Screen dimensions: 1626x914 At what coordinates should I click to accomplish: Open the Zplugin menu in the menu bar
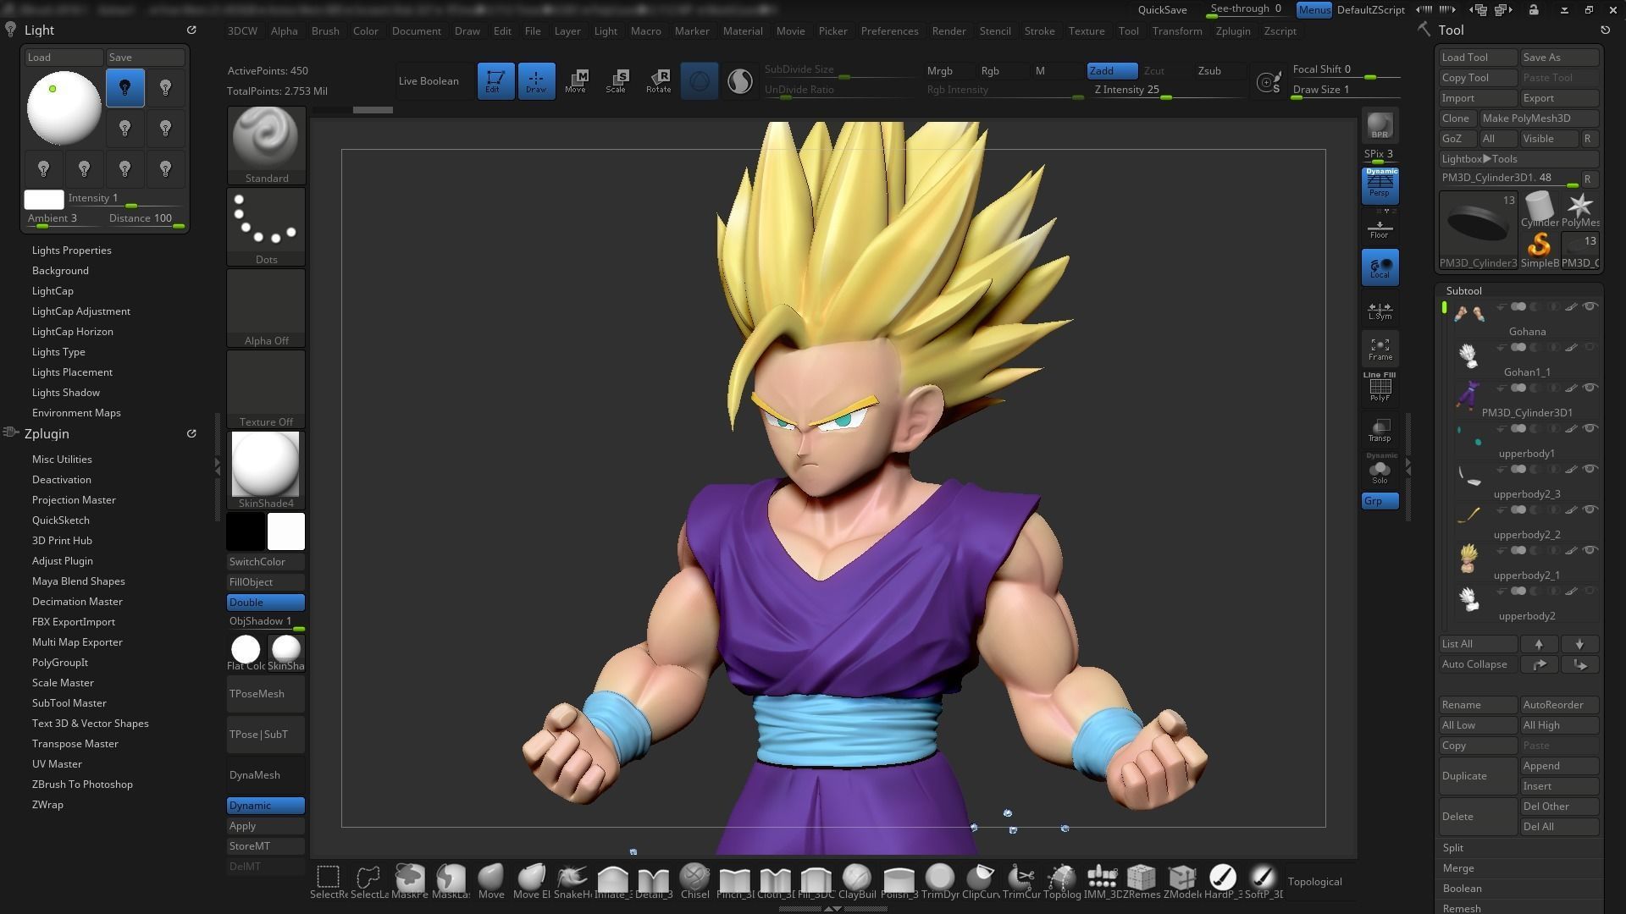click(x=1232, y=31)
